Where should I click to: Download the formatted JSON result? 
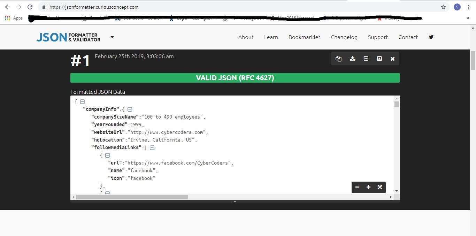tap(352, 59)
